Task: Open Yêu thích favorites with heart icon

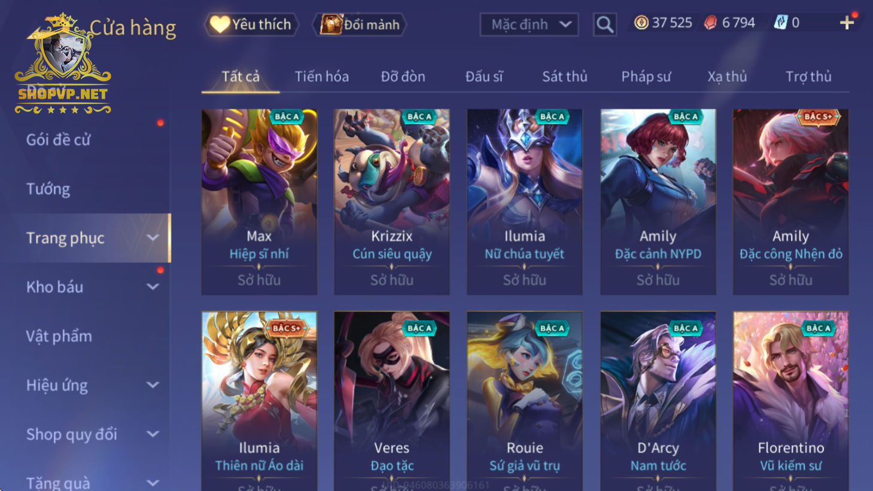Action: [251, 25]
